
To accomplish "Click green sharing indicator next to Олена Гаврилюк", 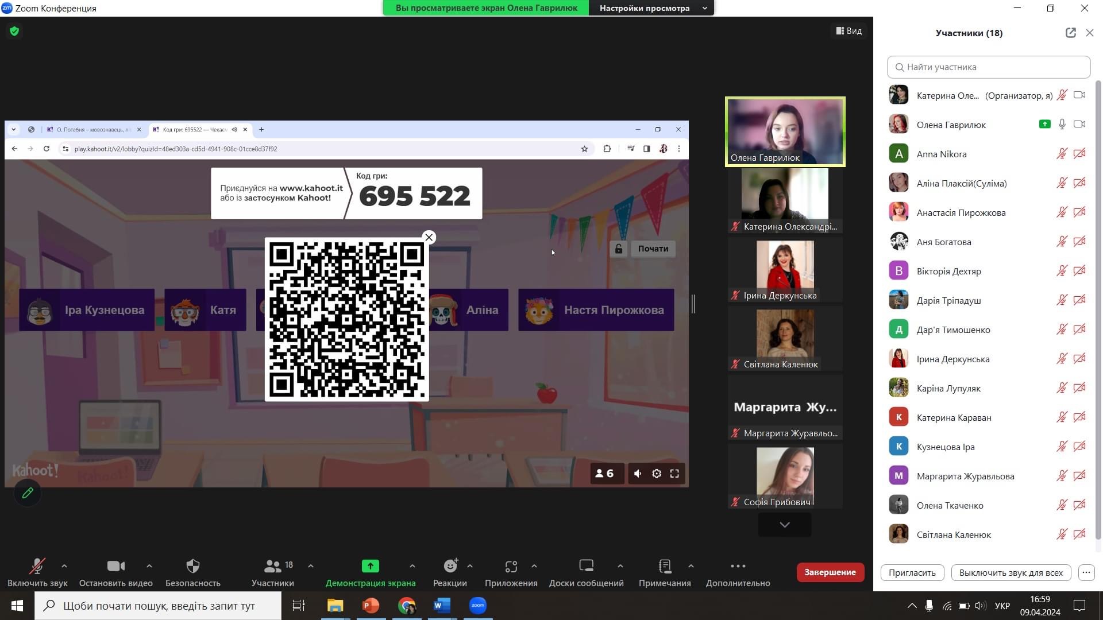I will tap(1045, 124).
